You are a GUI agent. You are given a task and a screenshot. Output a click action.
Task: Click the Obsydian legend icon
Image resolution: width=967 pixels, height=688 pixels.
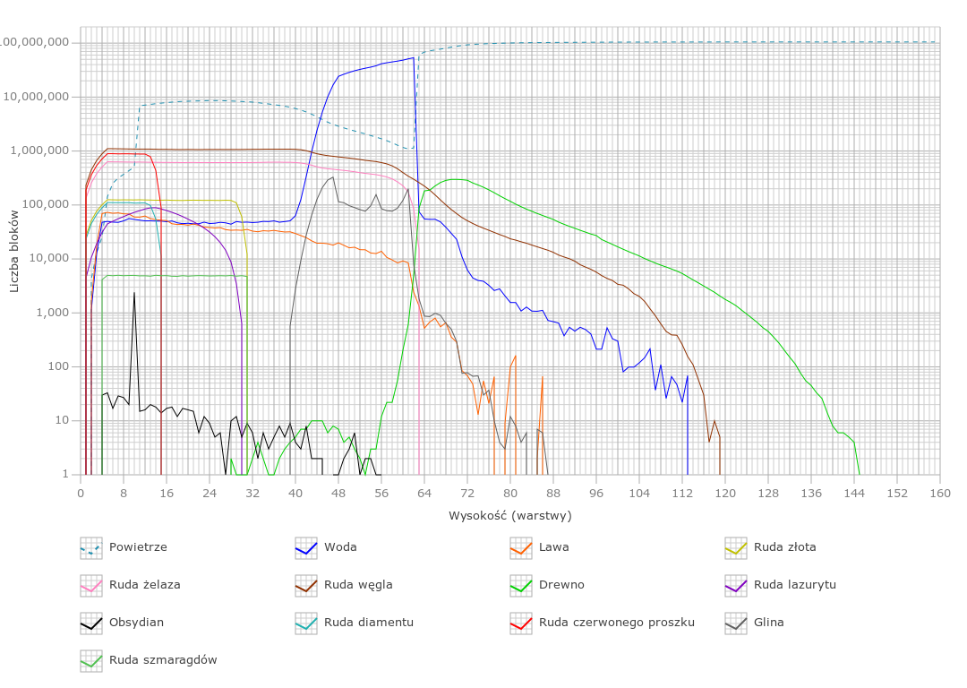(91, 623)
